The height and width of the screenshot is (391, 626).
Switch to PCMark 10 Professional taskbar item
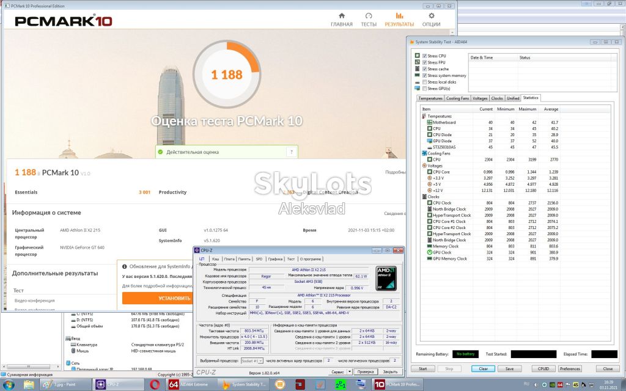click(x=398, y=385)
